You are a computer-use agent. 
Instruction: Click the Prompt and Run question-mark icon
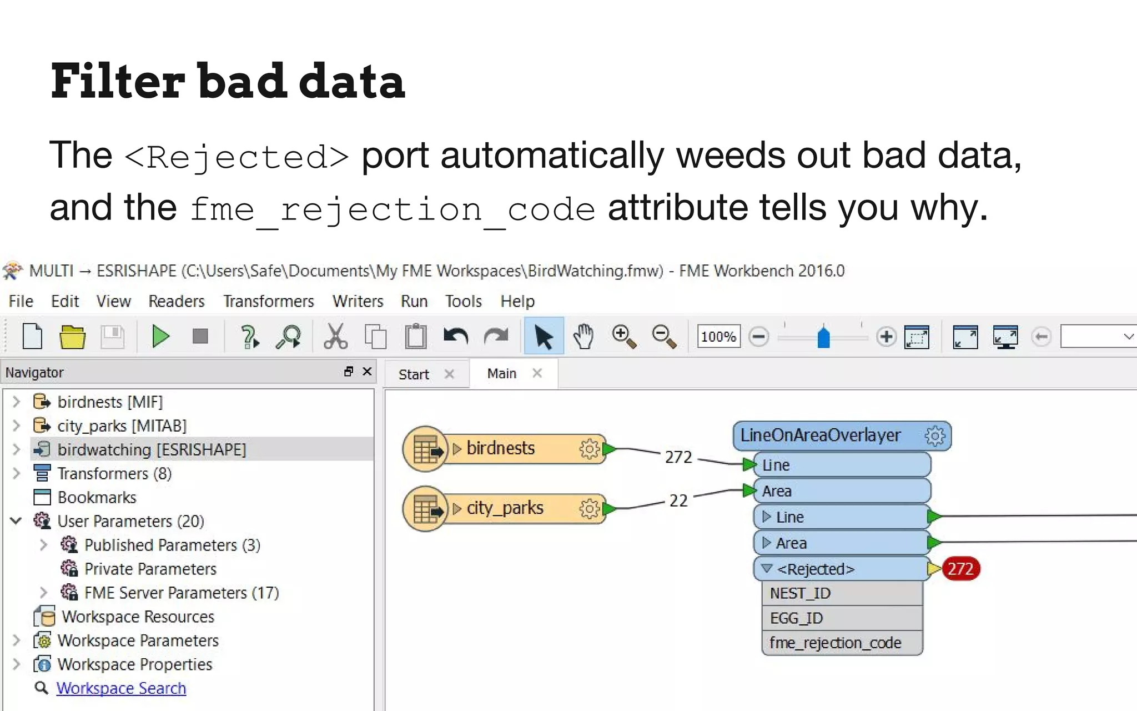click(249, 337)
